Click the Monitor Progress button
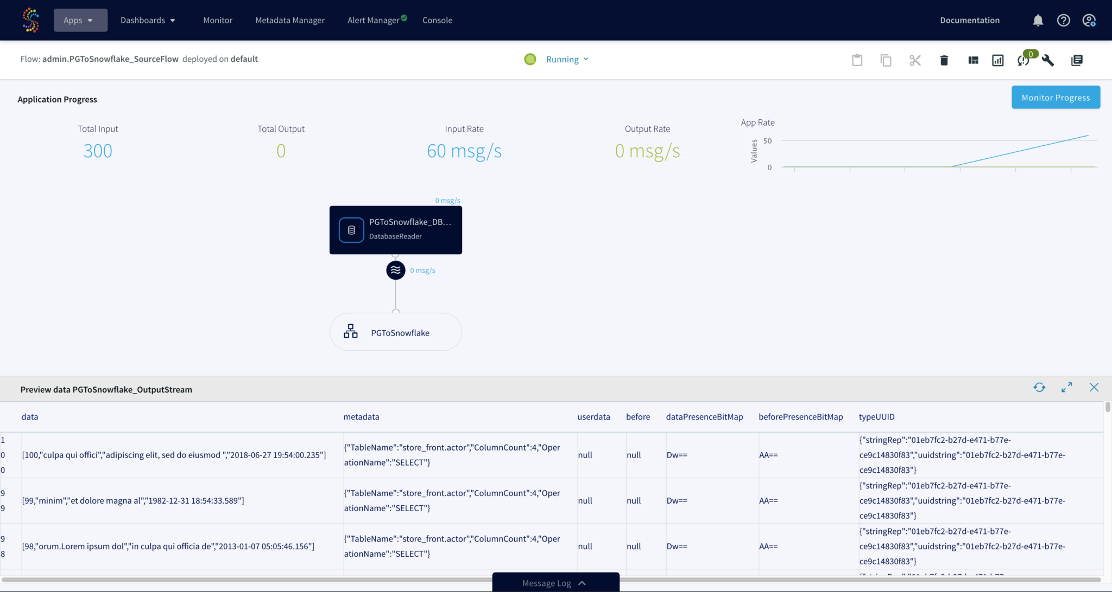The image size is (1112, 592). (x=1055, y=97)
